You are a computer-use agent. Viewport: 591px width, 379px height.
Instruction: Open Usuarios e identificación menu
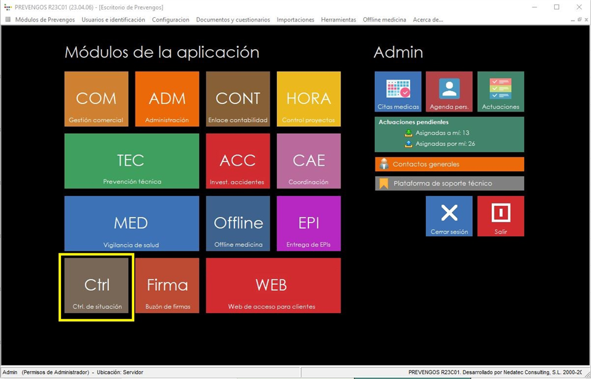click(x=113, y=20)
